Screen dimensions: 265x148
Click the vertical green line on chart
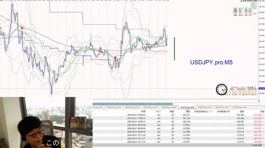click(x=175, y=49)
